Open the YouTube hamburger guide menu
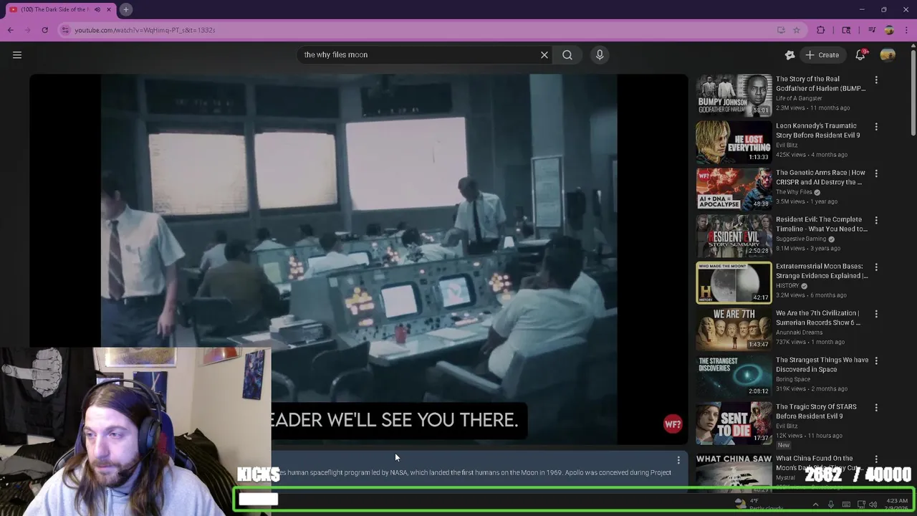 coord(17,54)
